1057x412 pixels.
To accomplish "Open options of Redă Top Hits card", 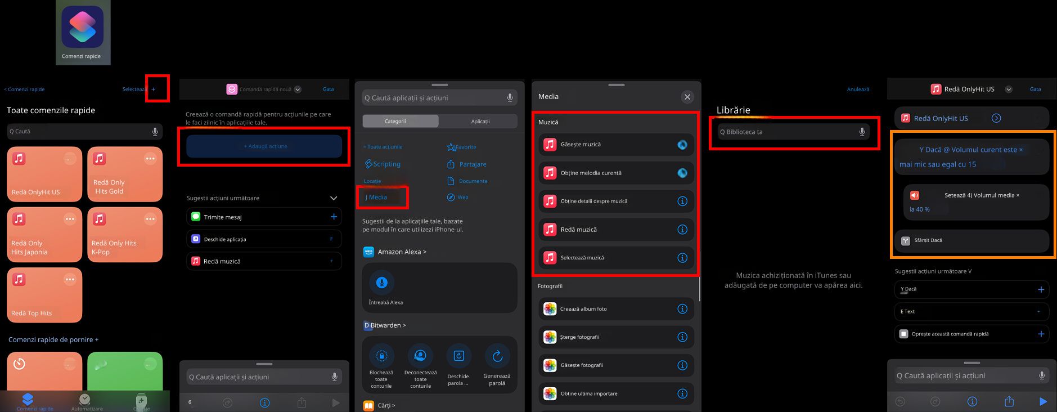I will [69, 279].
